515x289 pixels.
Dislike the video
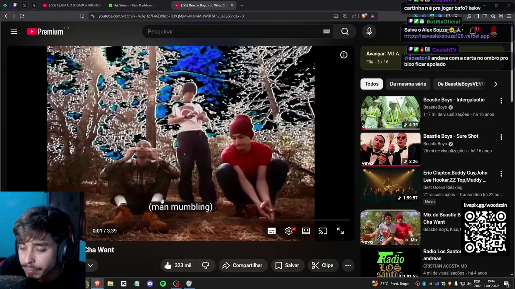[206, 265]
